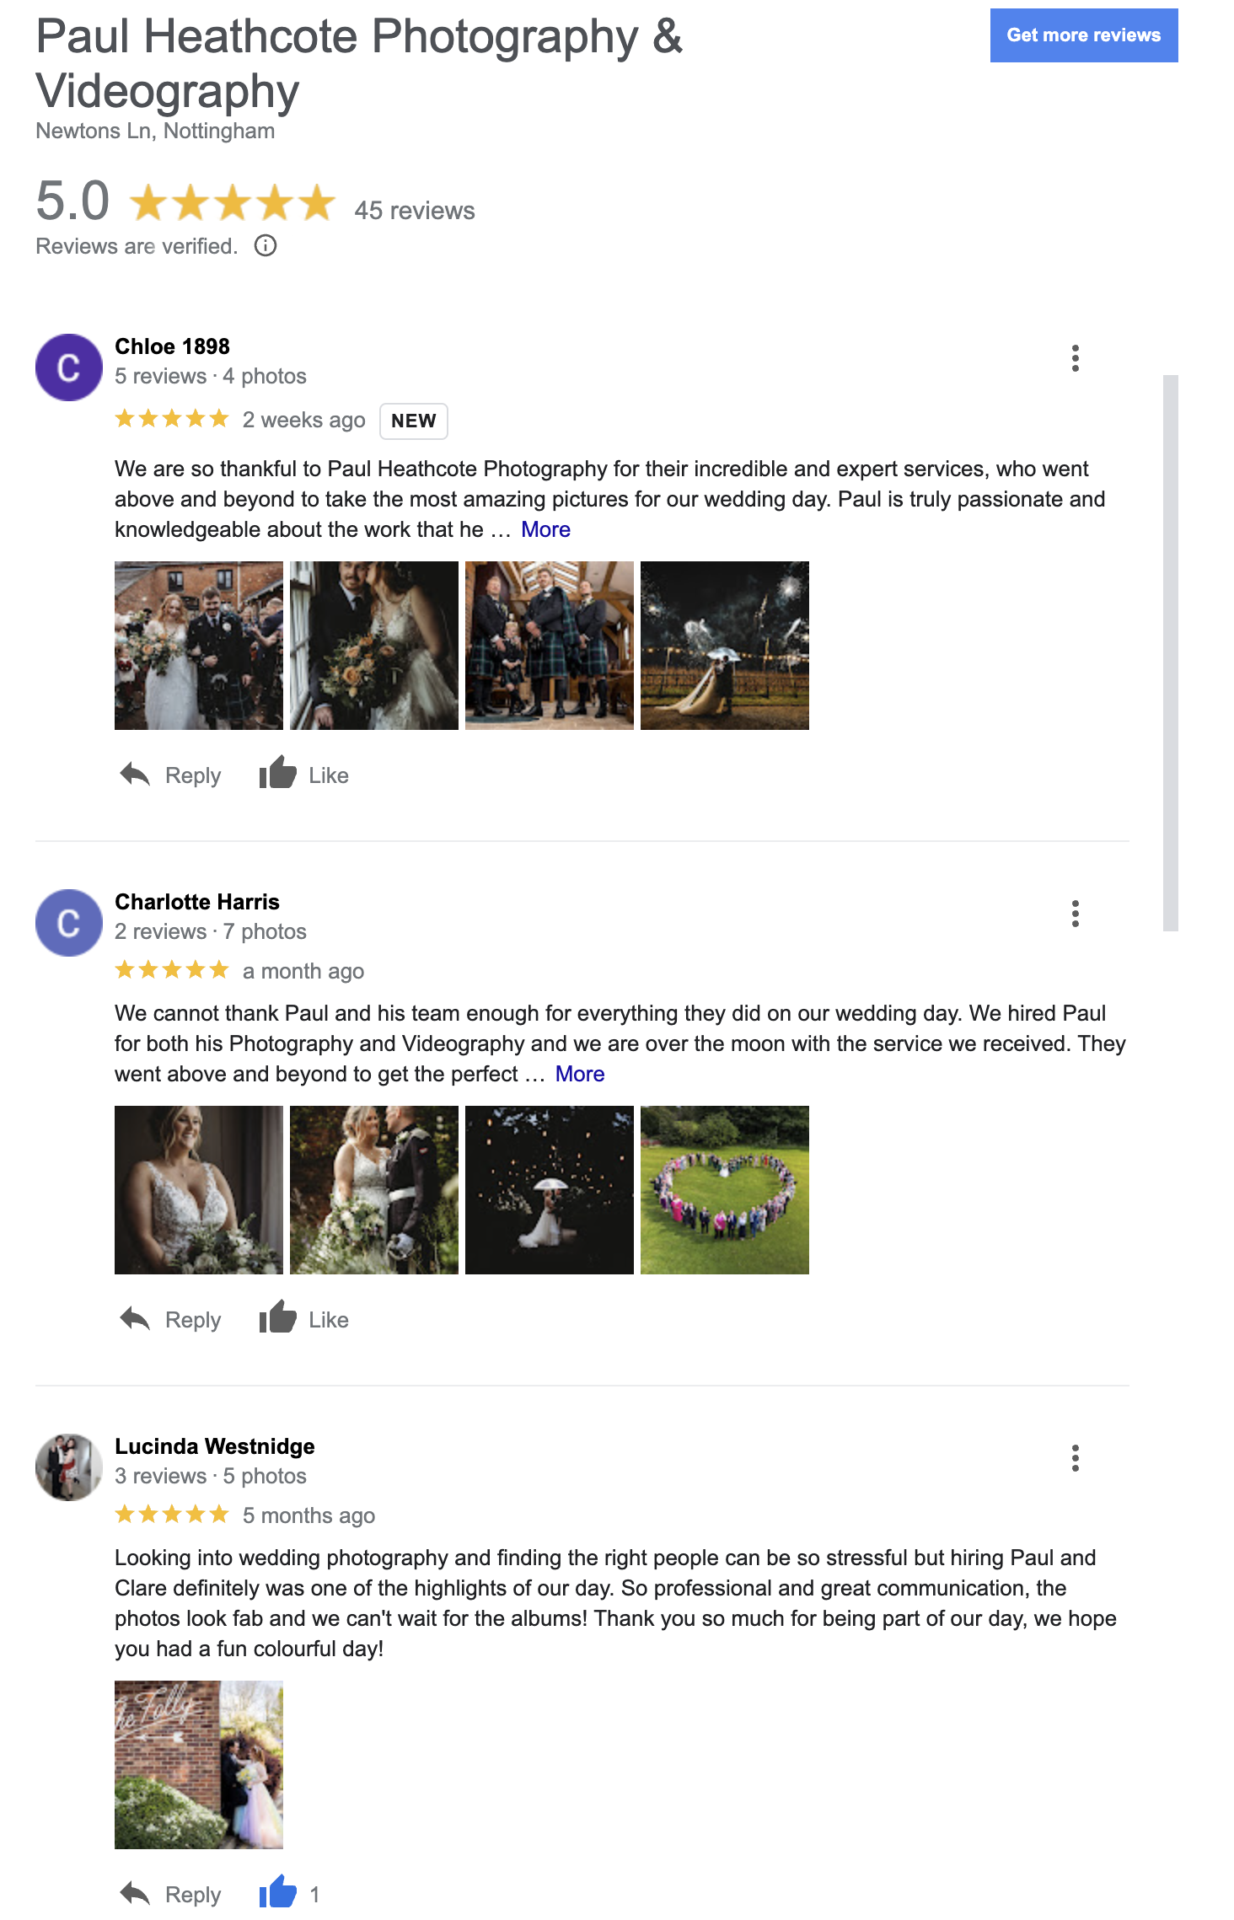Toggle the blue thumbs-up on Lucinda's review
The width and height of the screenshot is (1234, 1920).
click(277, 1891)
